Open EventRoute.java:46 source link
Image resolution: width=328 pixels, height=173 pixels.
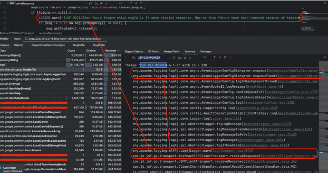(x=264, y=86)
